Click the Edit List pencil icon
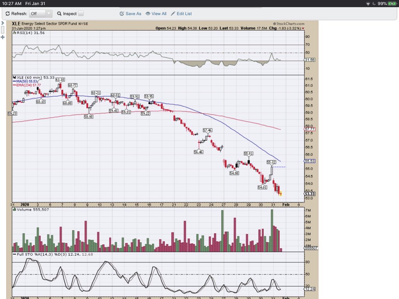Viewport: 399px width, 299px height. coord(173,14)
